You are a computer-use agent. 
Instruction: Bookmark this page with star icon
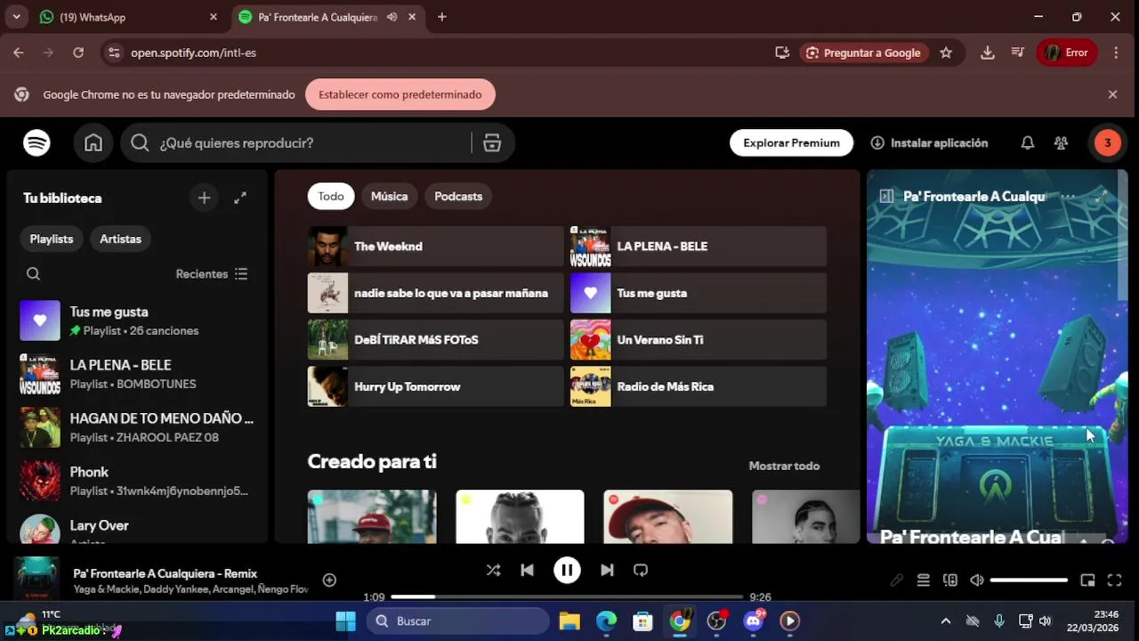tap(946, 53)
